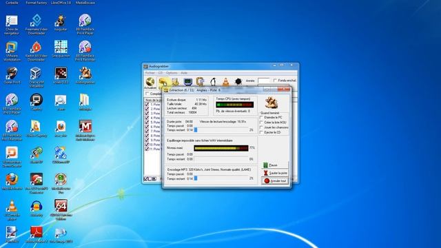Click the Nom de la piste column header
This screenshot has width=441, height=248.
(x=153, y=100)
